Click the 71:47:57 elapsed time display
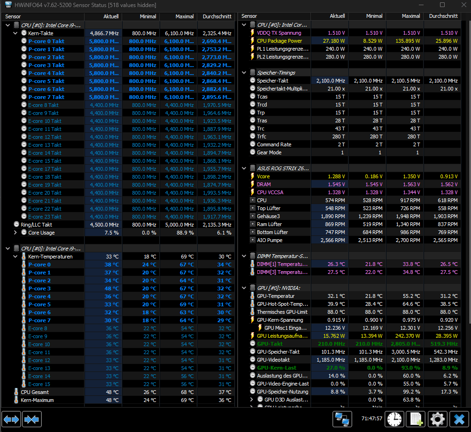Viewport: 471px width, 432px height. (372, 418)
